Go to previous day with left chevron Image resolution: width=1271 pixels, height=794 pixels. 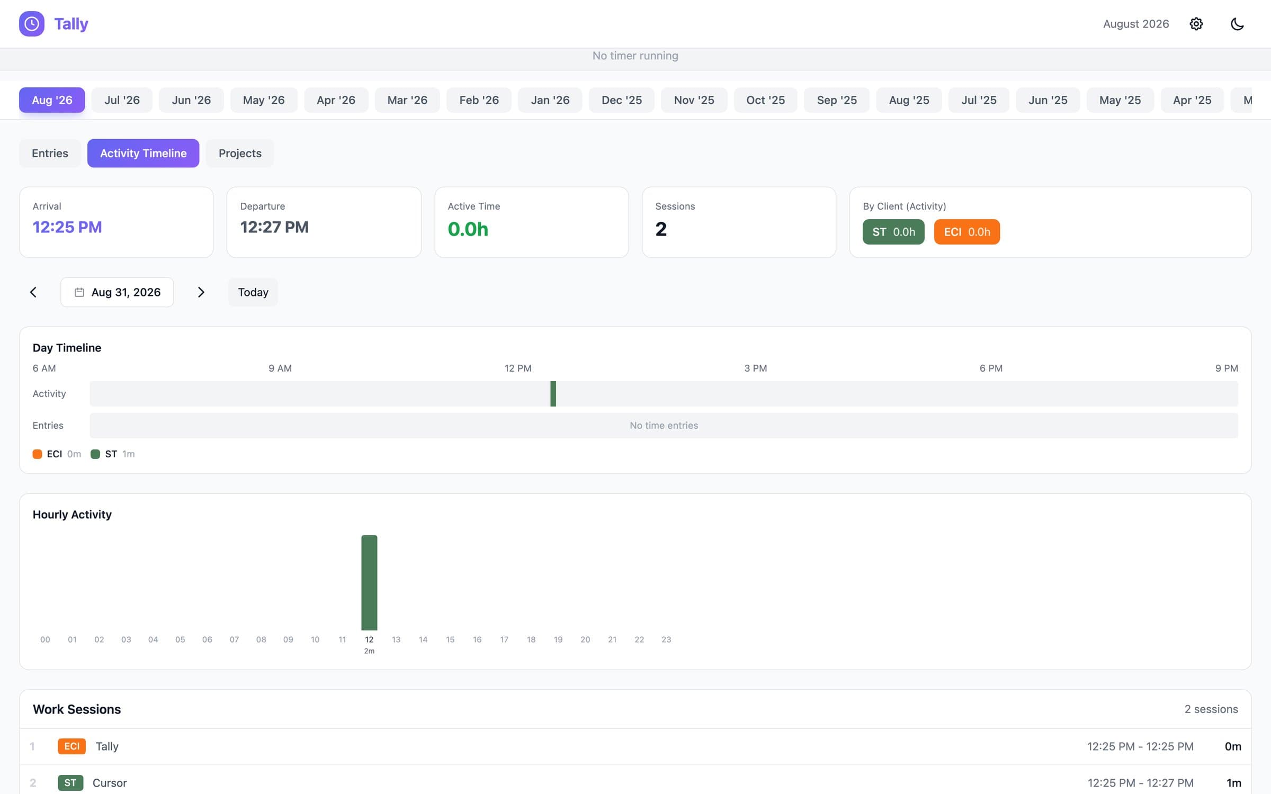click(x=33, y=292)
